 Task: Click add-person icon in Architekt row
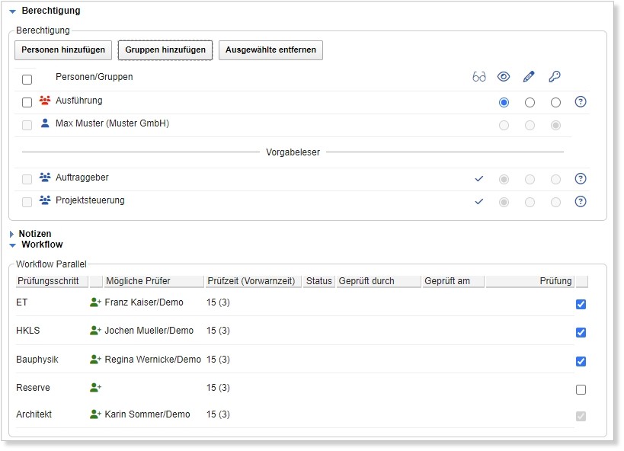point(95,414)
